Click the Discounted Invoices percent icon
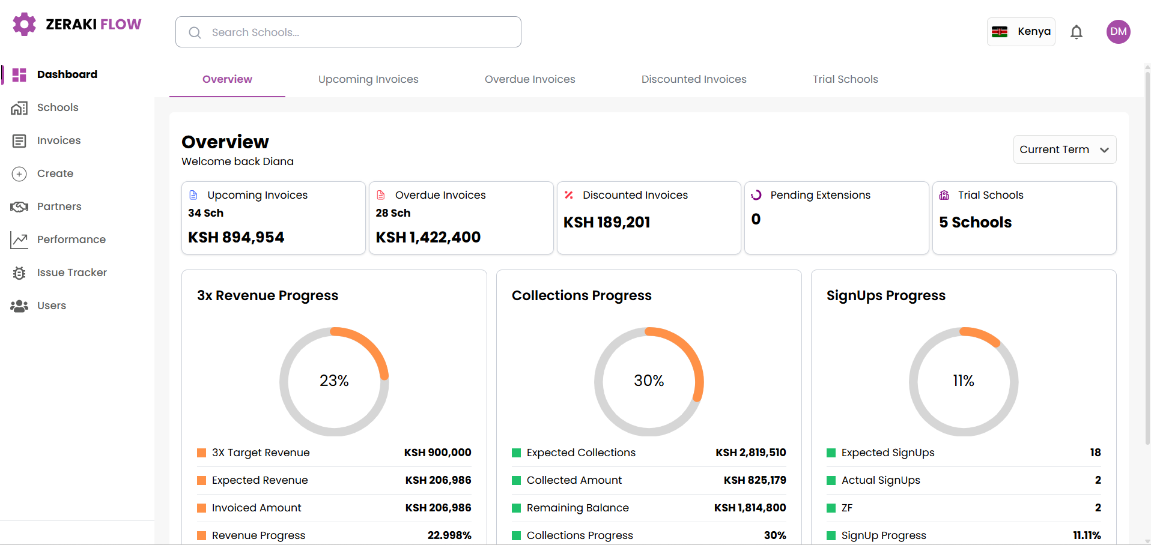 569,195
